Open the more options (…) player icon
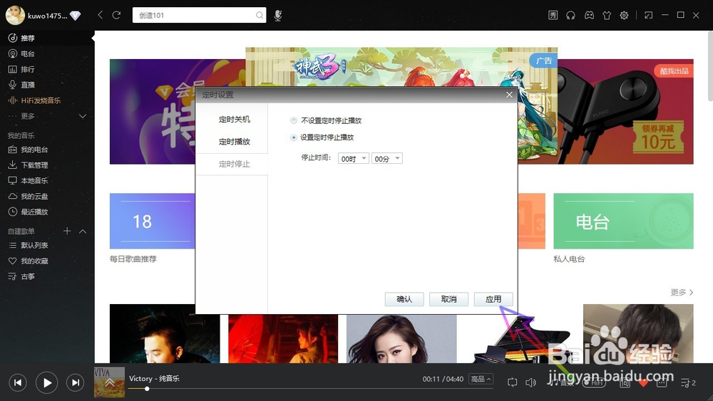 point(662,382)
